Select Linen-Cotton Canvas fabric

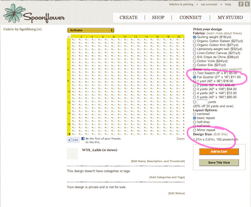(195, 53)
